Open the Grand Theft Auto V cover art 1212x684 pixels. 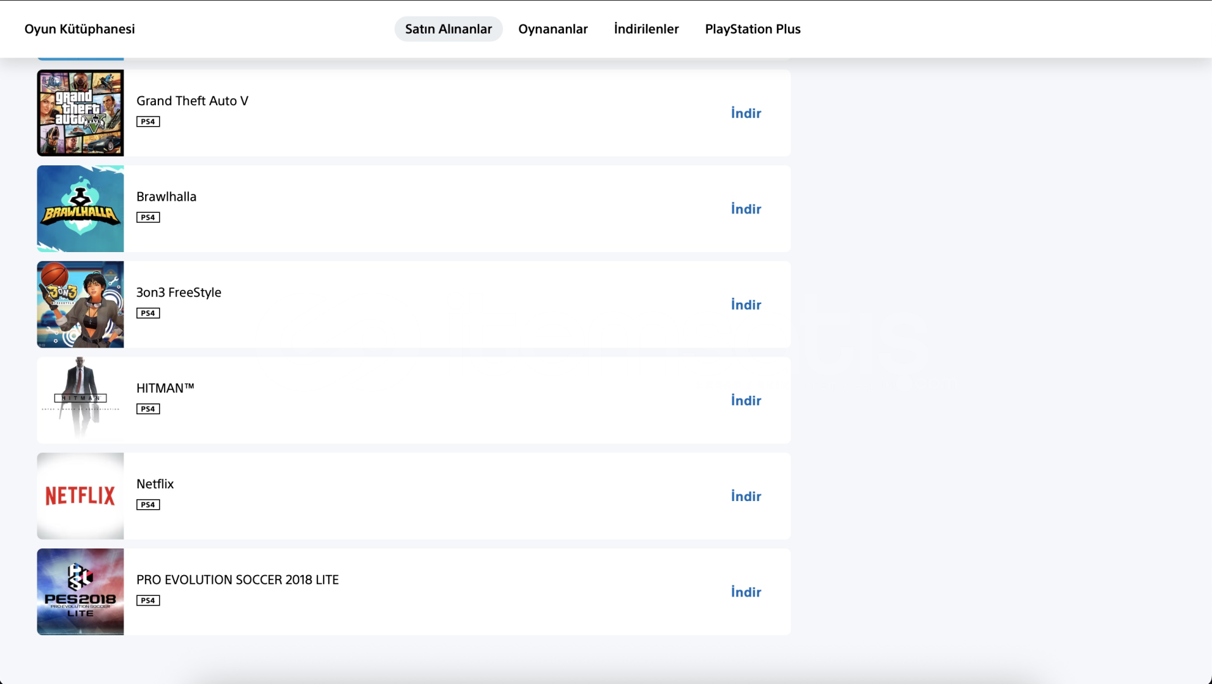pos(80,113)
